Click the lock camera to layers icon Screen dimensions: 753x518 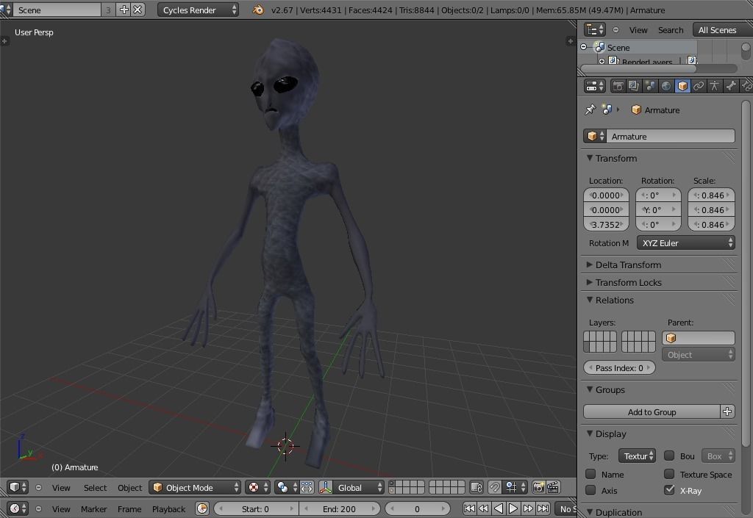477,487
